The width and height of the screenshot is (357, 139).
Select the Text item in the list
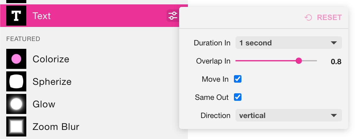click(94, 16)
